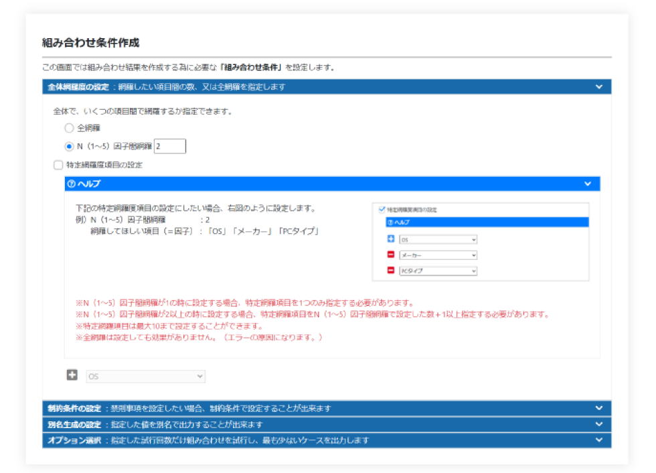Open the オプション選択 section title
656x473 pixels.
(x=74, y=440)
